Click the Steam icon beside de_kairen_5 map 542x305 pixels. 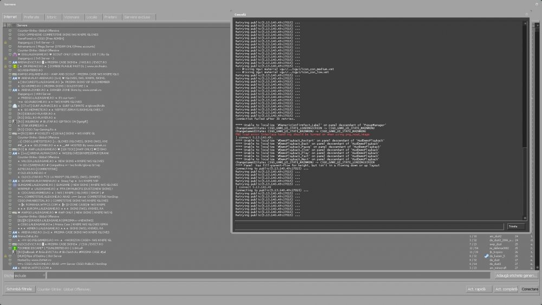486,256
